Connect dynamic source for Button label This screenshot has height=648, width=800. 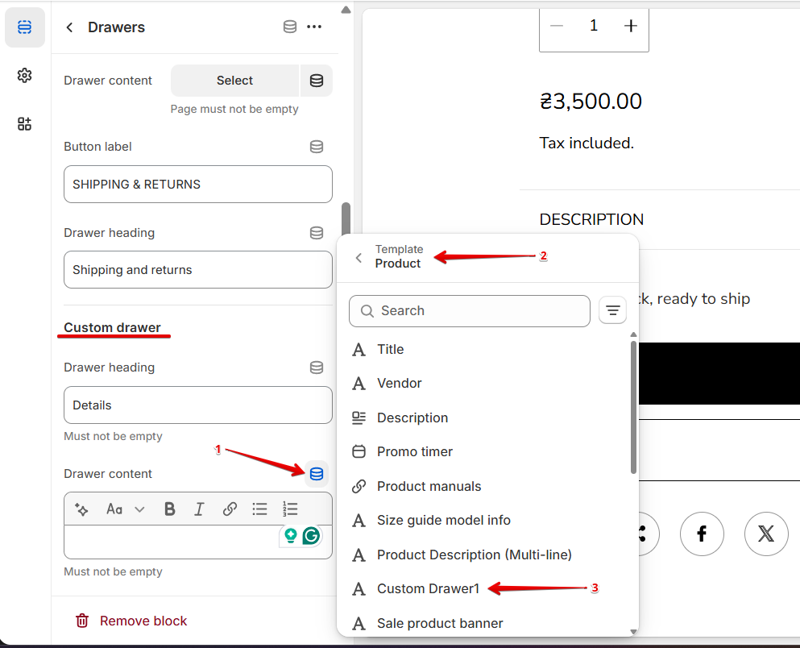(x=317, y=147)
